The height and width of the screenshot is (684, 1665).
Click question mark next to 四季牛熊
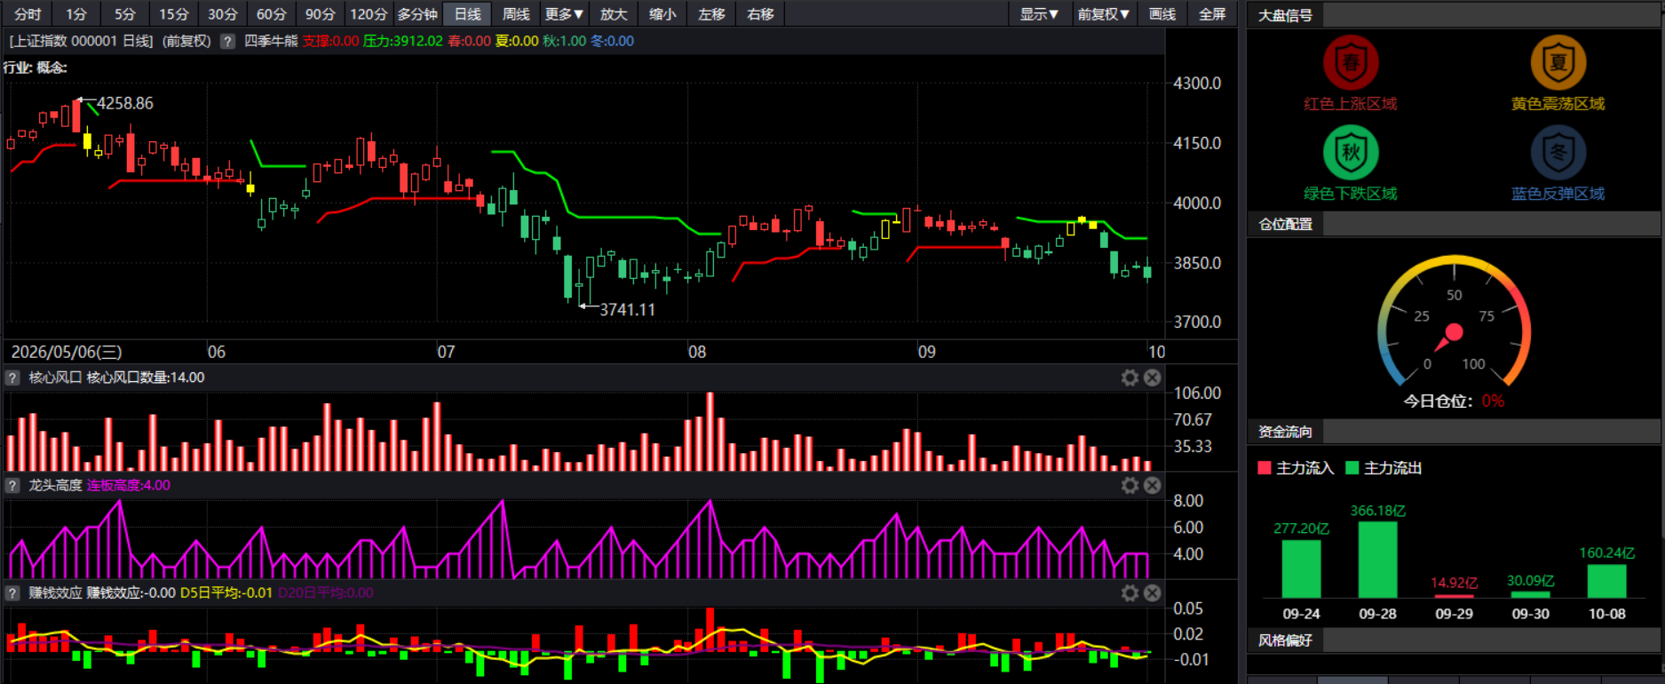point(227,41)
